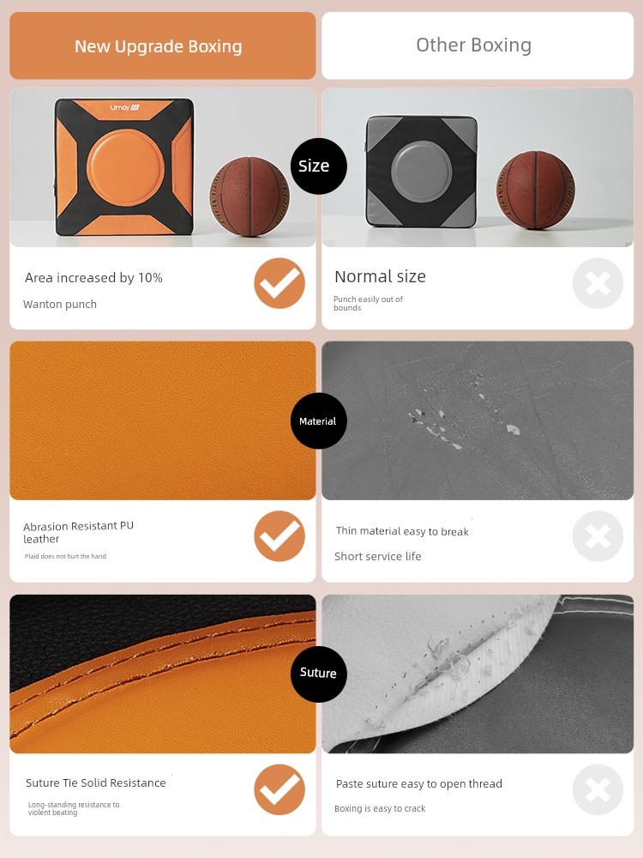Click the orange checkmark beside Suture Tie Solid Resistance
This screenshot has width=643, height=858.
point(279,789)
